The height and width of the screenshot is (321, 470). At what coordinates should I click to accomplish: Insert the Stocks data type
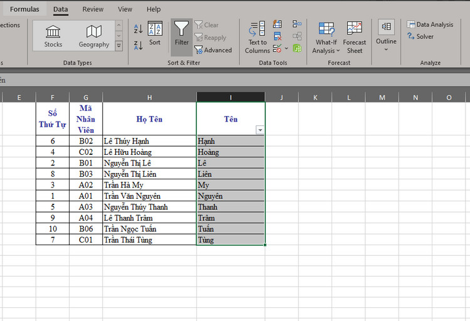[x=53, y=36]
